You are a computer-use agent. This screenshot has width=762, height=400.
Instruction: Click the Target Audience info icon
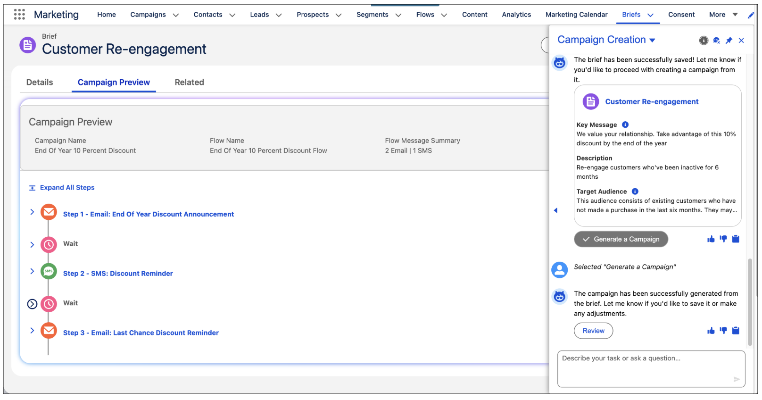[635, 192]
